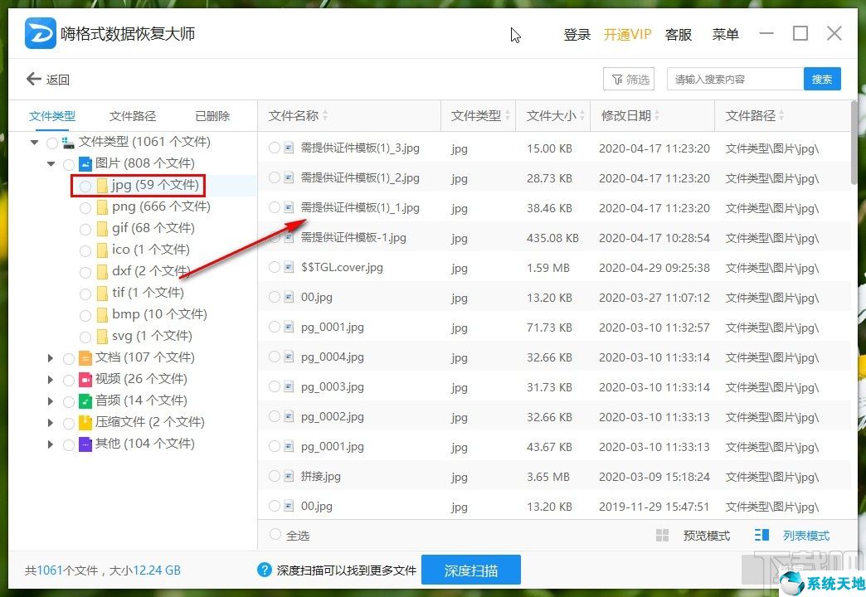Check the 全选 select-all checkbox

tap(274, 536)
